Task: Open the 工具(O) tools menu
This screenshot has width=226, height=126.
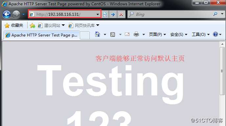Action: click(x=200, y=35)
